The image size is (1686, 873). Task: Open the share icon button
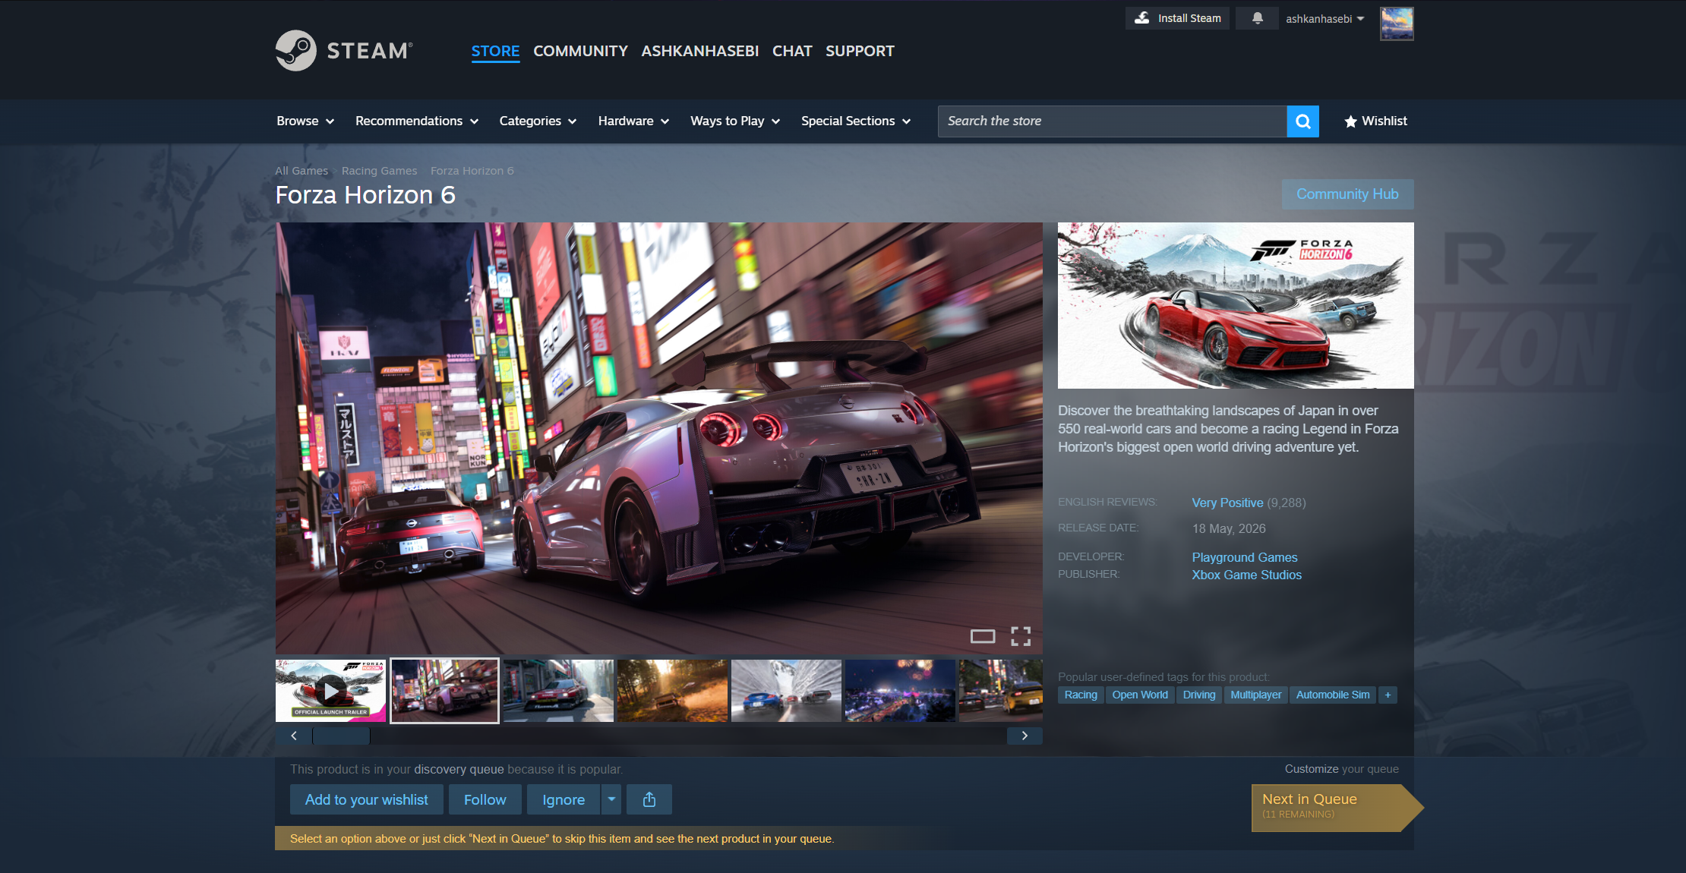coord(649,799)
